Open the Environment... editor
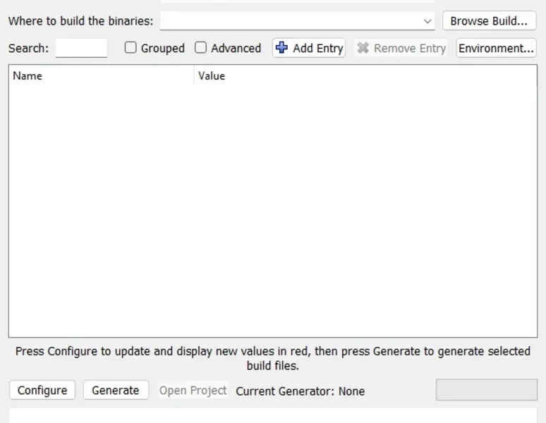Viewport: 546px width, 423px height. point(496,48)
